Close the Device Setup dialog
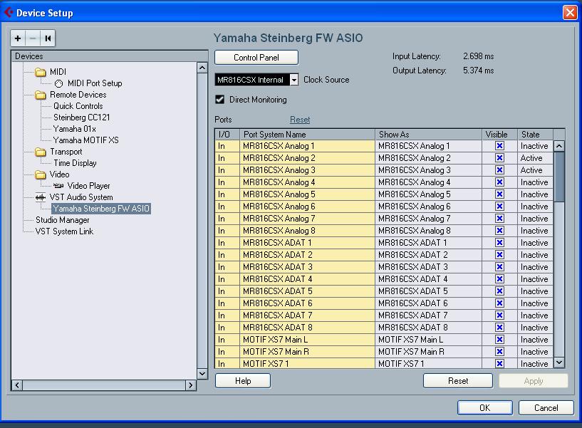Image resolution: width=582 pixels, height=428 pixels. pyautogui.click(x=570, y=13)
